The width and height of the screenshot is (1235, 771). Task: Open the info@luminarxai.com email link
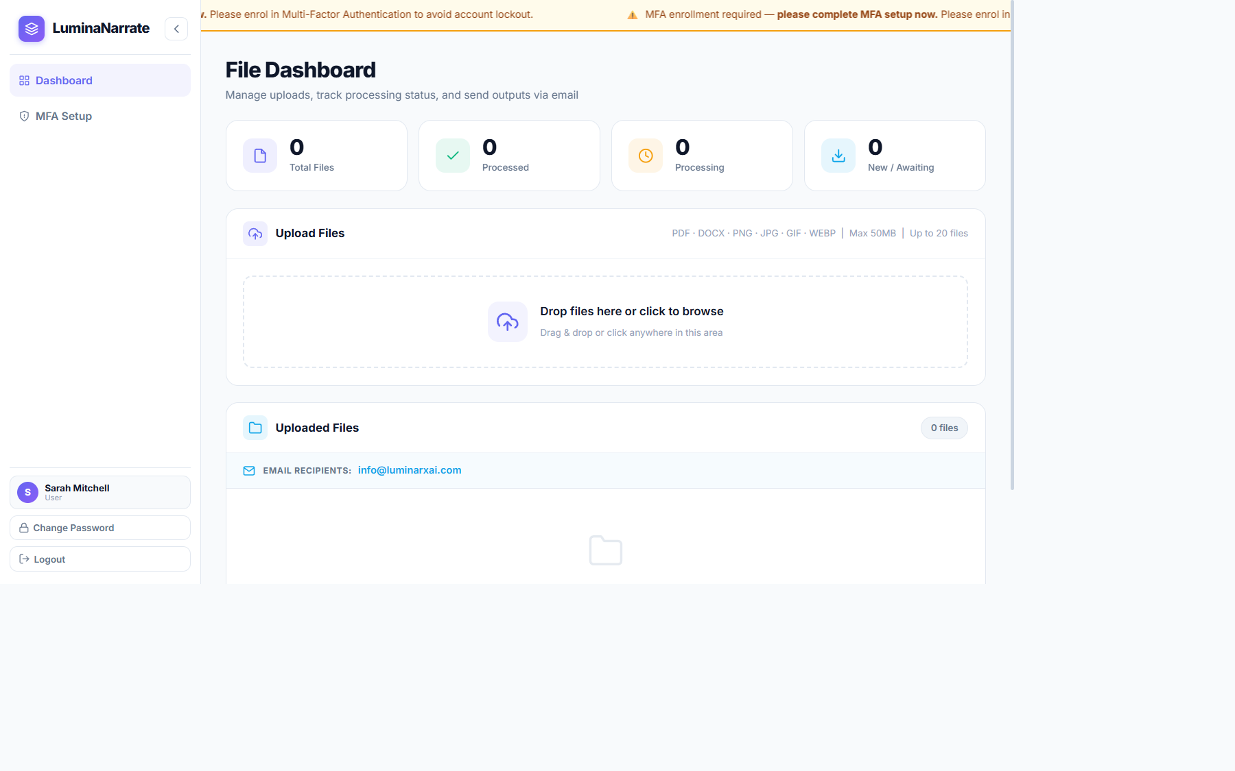[x=409, y=470]
